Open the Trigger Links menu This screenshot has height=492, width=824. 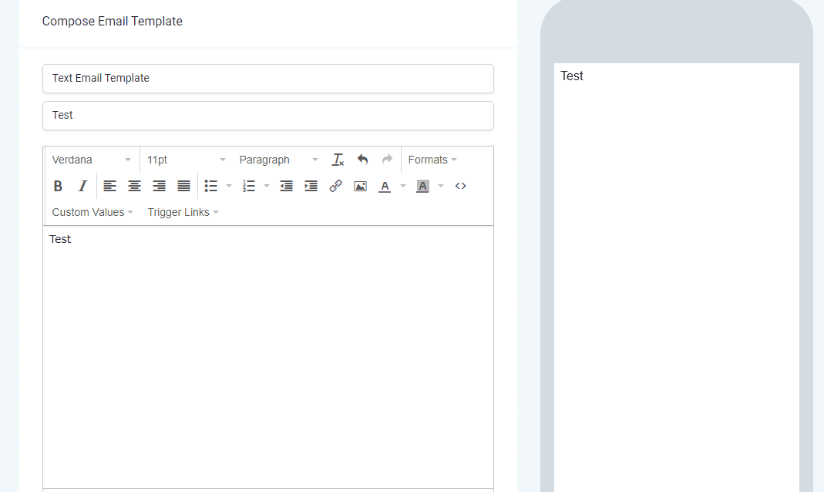click(183, 212)
